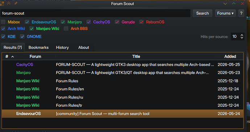
Task: Uncheck the EndeavourOS source
Action: point(27,22)
